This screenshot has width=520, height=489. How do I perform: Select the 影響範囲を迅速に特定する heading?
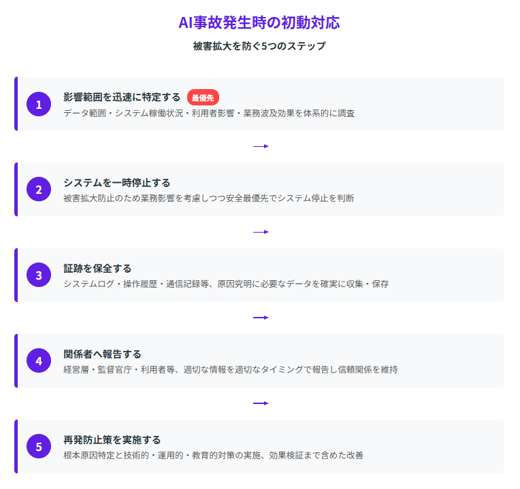click(122, 97)
